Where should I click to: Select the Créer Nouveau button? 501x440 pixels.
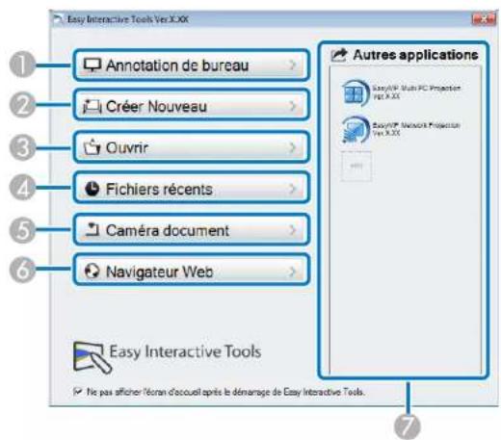(x=192, y=106)
